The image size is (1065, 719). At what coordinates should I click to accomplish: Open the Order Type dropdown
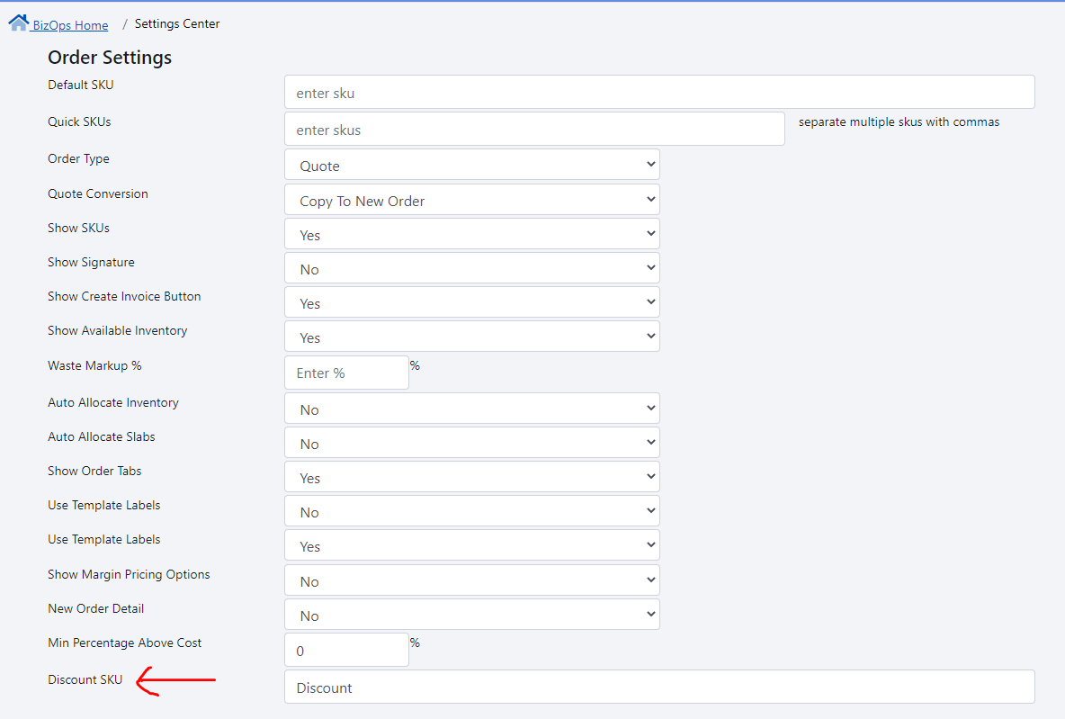click(x=471, y=166)
